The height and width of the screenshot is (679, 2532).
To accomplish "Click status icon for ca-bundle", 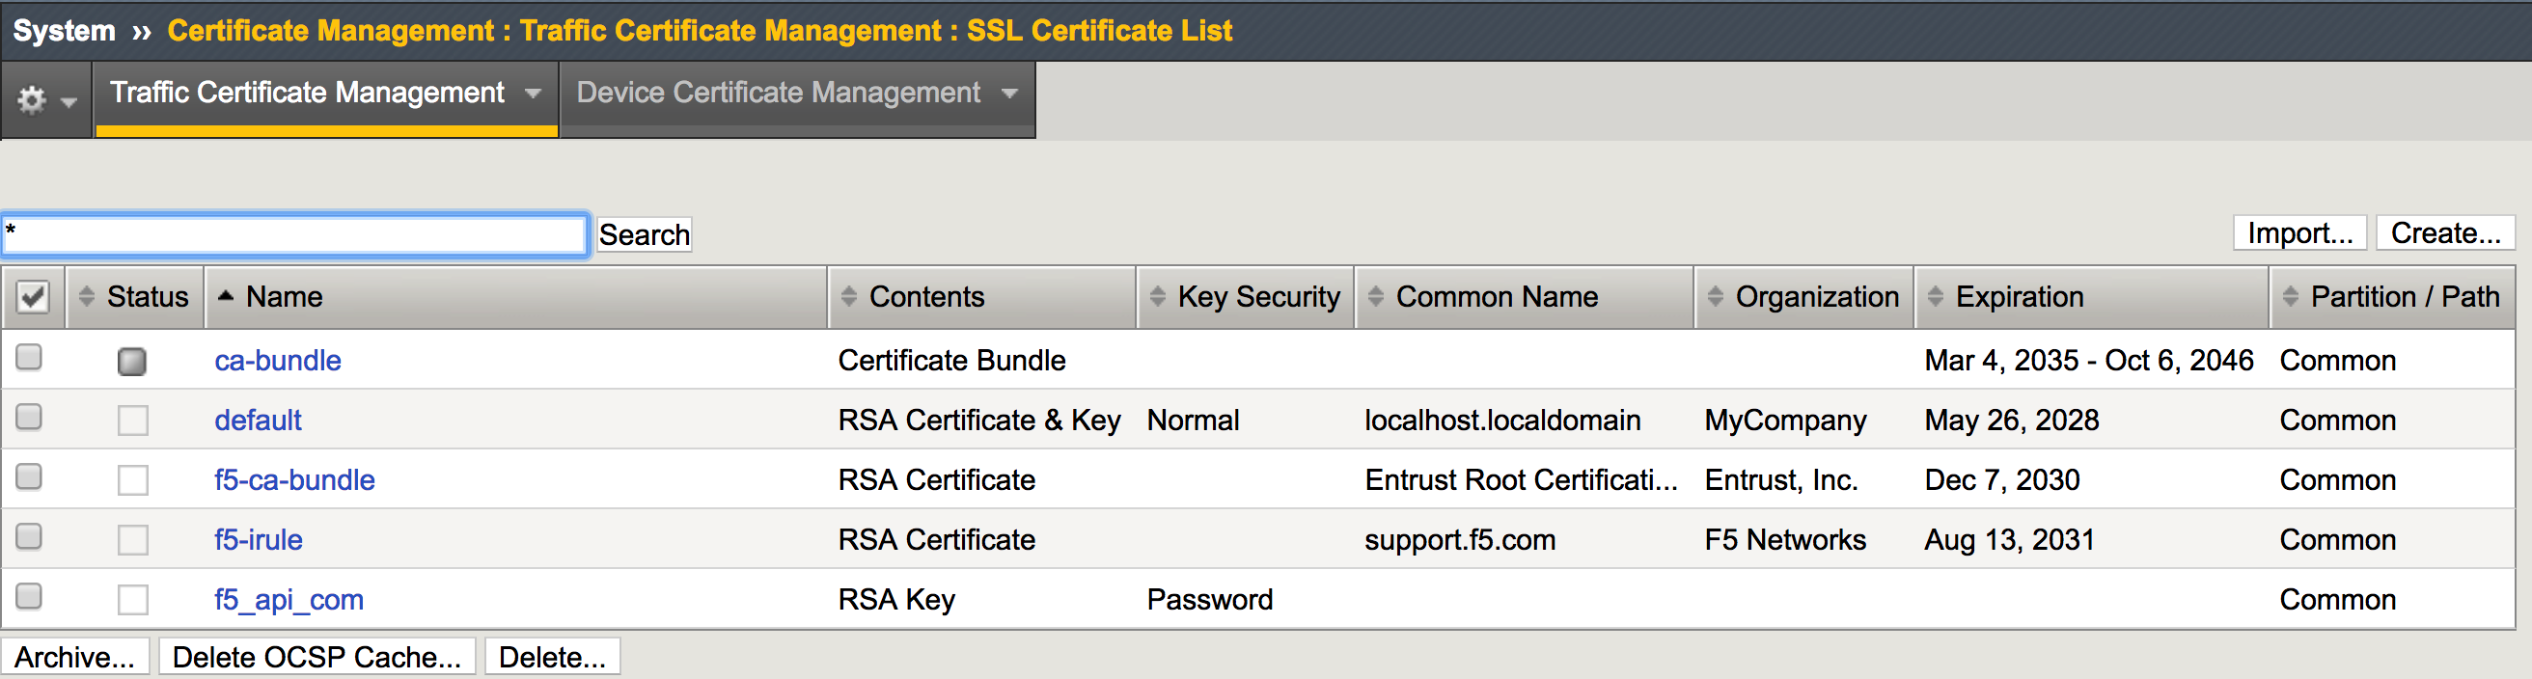I will pyautogui.click(x=131, y=361).
